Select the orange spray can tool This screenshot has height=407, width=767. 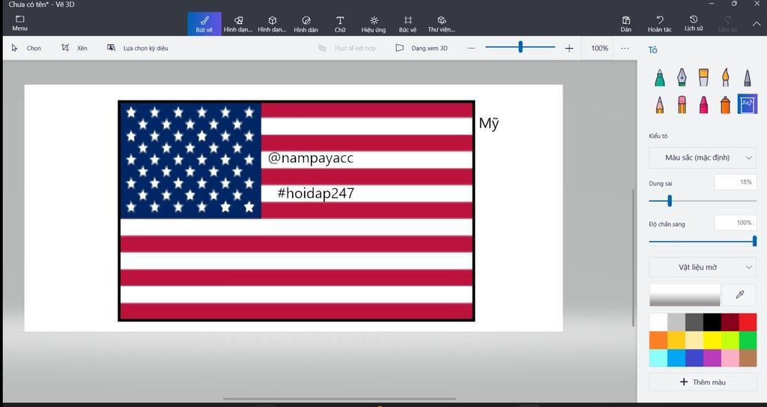(725, 104)
